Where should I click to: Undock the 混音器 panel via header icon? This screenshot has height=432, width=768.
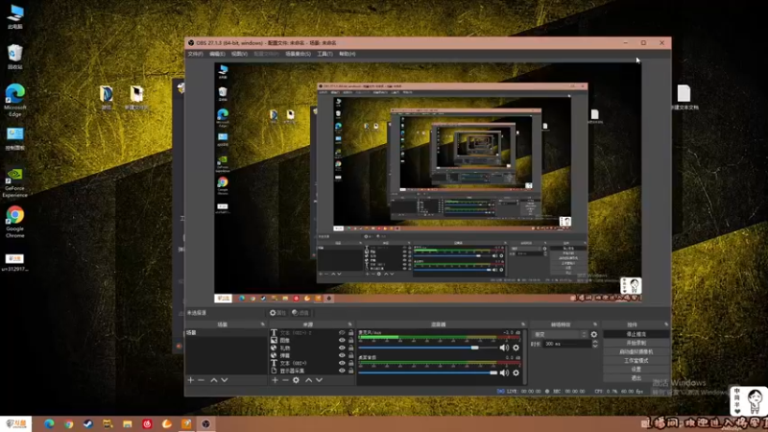(523, 324)
